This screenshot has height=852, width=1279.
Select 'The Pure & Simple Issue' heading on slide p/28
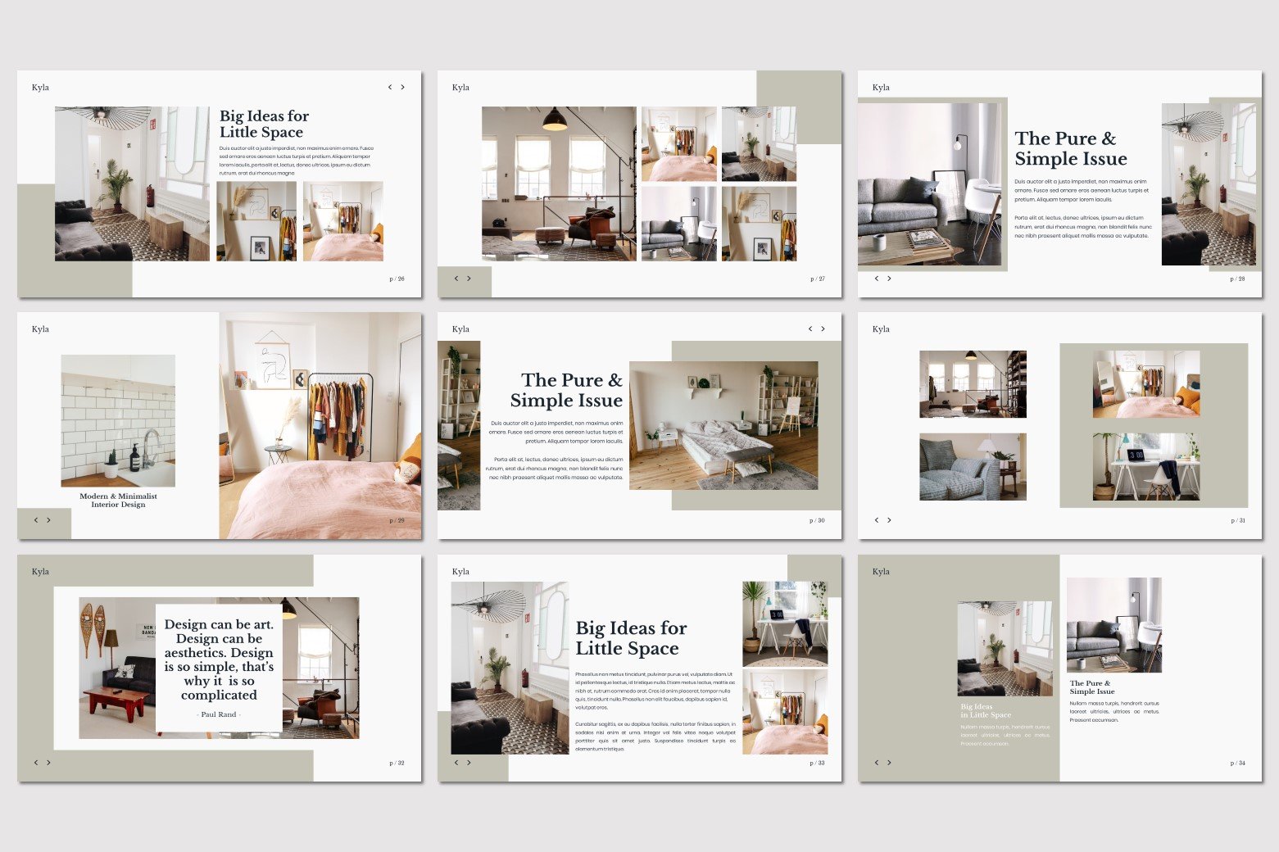click(1071, 148)
